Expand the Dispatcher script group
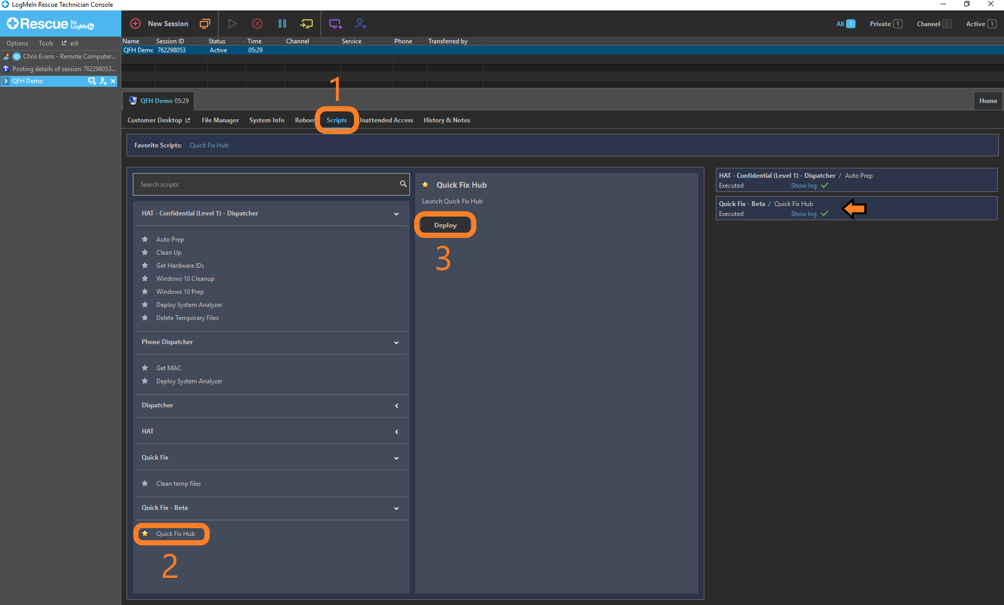1004x605 pixels. click(x=396, y=406)
